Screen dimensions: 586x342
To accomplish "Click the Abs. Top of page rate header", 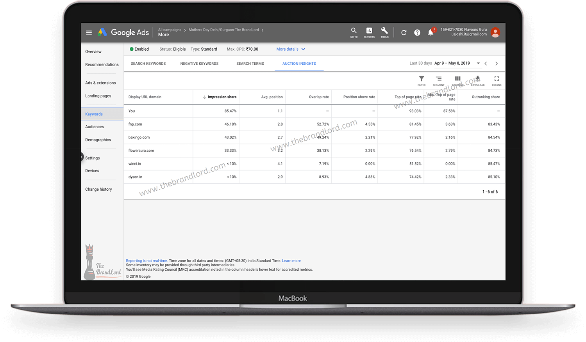I will 442,97.
